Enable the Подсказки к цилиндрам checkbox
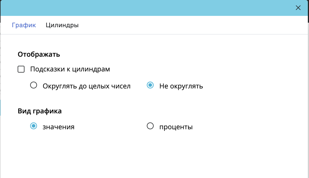Screen dimensions: 309x178 click(21, 69)
